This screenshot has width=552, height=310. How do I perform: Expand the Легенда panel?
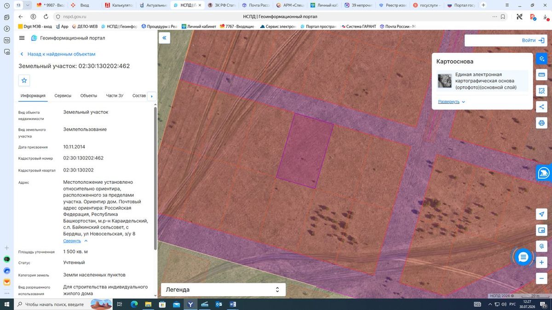[x=223, y=290]
